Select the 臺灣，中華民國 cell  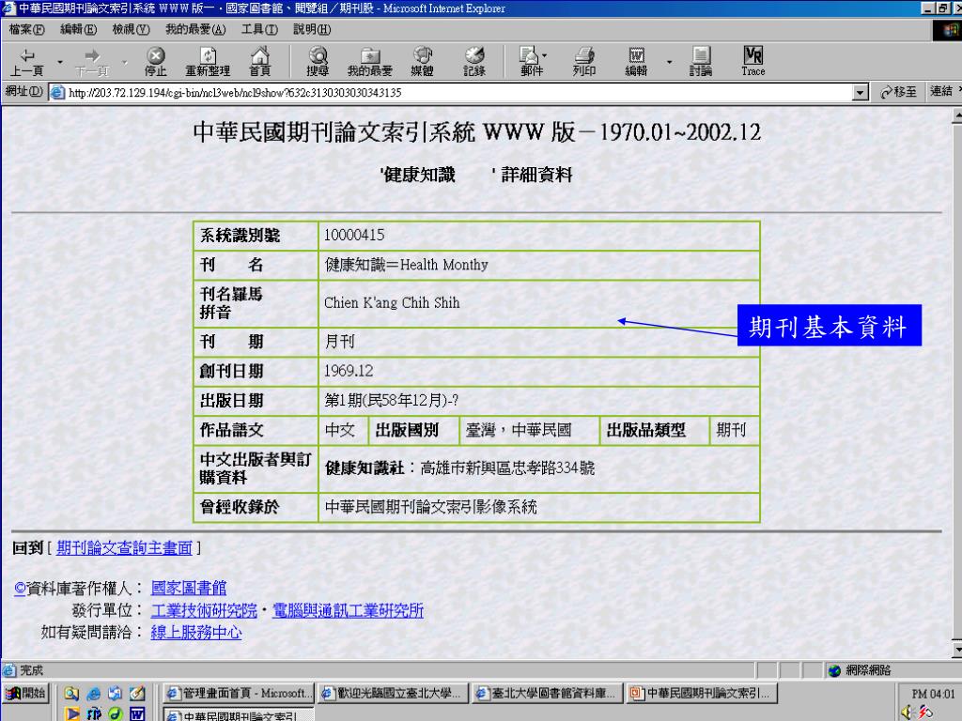529,430
